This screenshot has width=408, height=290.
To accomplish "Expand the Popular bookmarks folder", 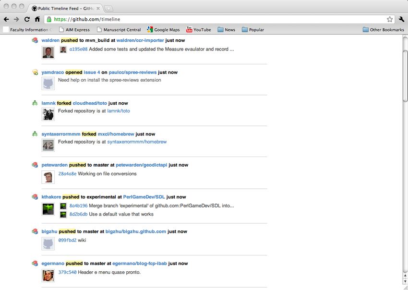I will coord(253,30).
